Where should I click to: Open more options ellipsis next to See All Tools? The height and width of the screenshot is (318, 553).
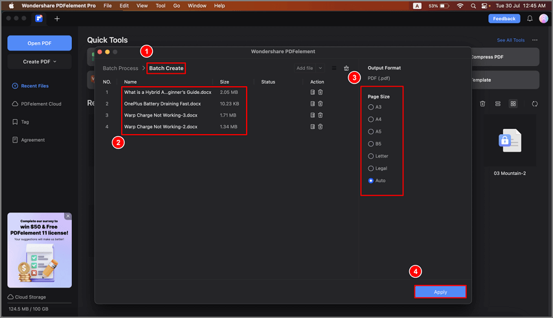click(535, 40)
